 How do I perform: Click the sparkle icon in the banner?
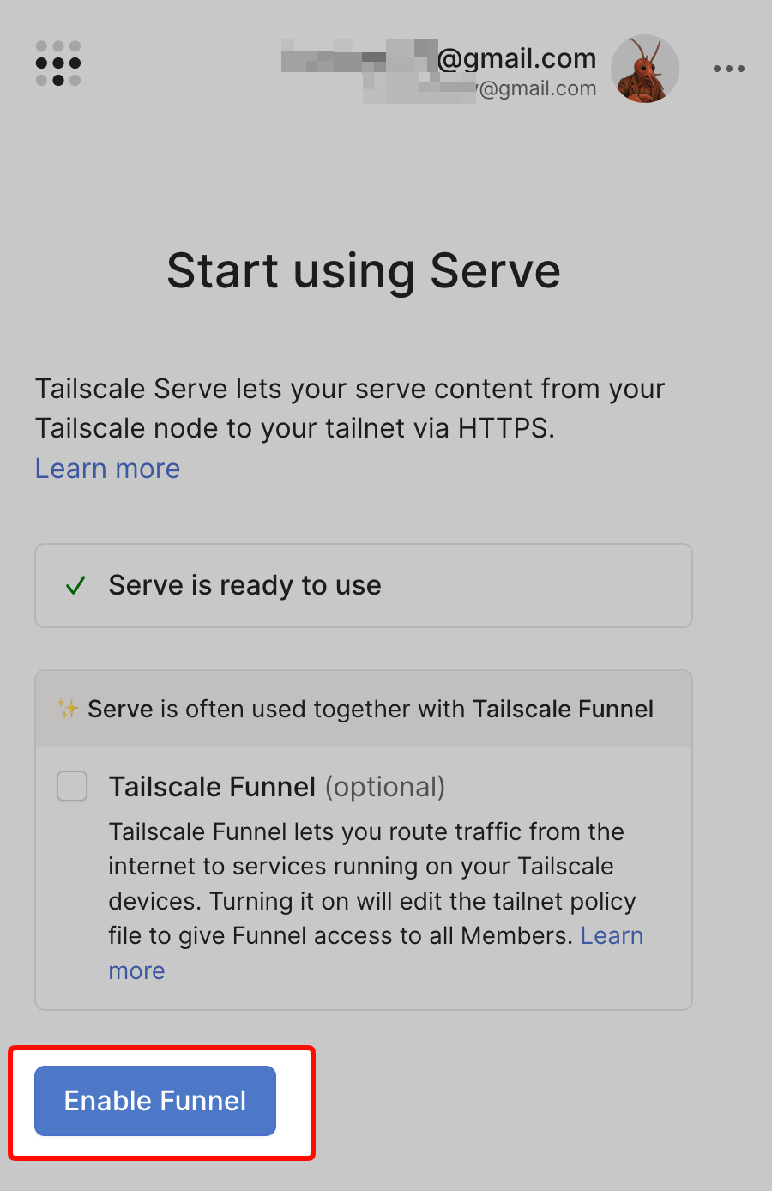point(69,708)
